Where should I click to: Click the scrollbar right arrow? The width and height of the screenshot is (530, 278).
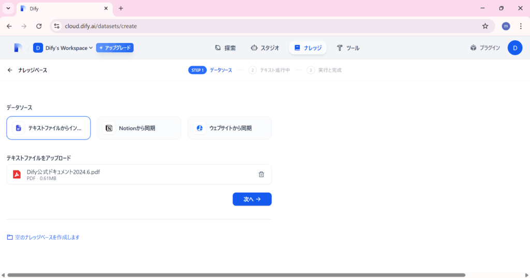526,275
